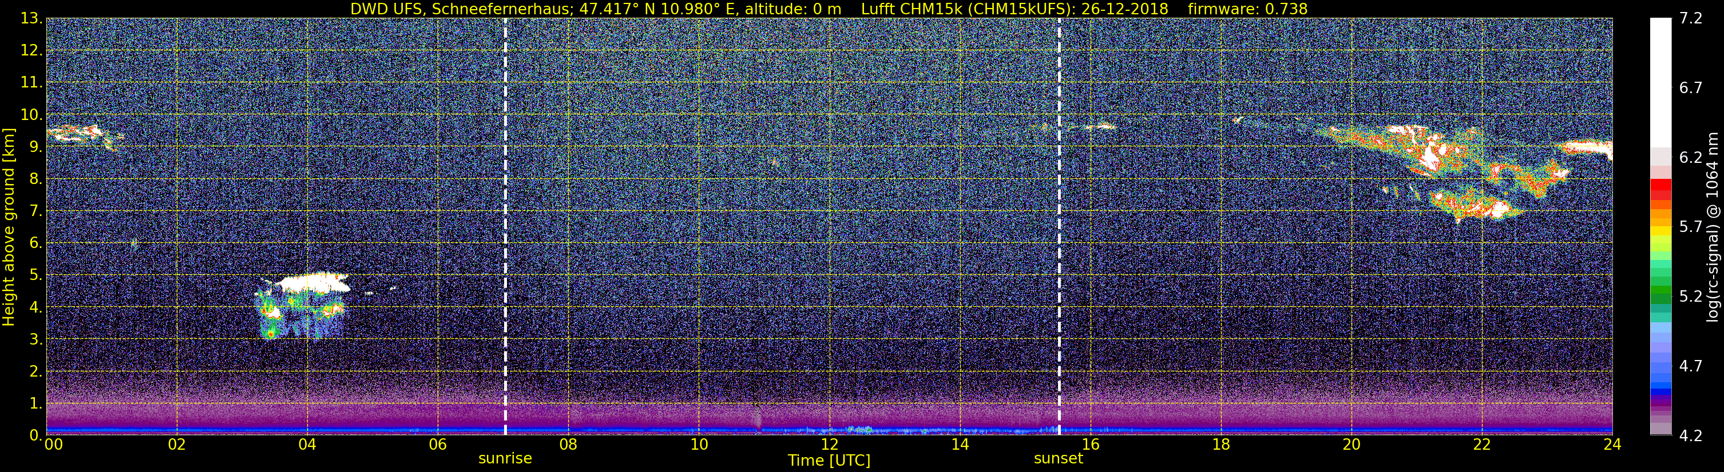This screenshot has width=1724, height=472.
Task: Click the chart title with station name Schneefernerhaus
Action: coord(829,9)
